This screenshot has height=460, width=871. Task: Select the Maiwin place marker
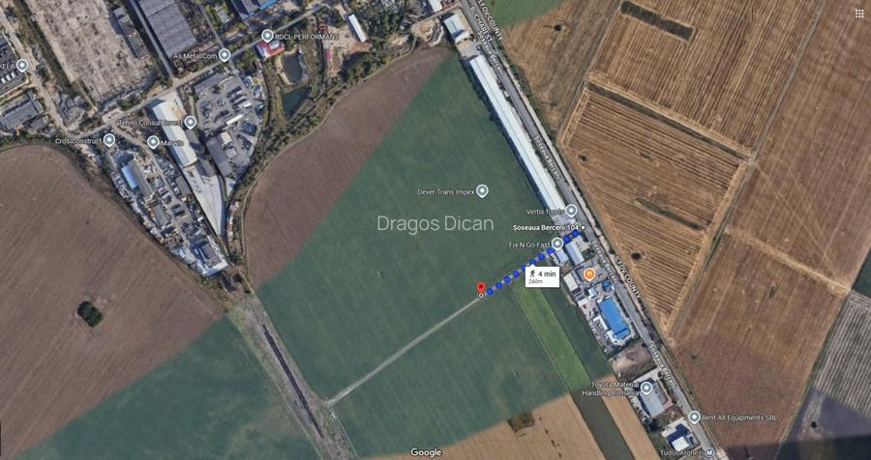pyautogui.click(x=153, y=142)
